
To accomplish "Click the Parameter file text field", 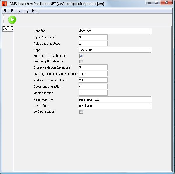I will (115, 99).
